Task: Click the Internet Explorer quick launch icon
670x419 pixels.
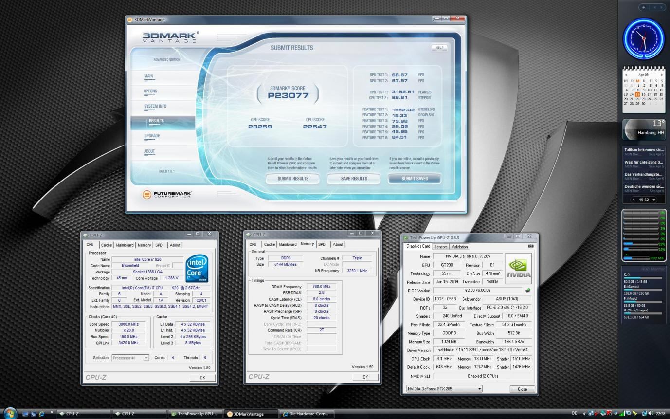Action: pyautogui.click(x=42, y=414)
